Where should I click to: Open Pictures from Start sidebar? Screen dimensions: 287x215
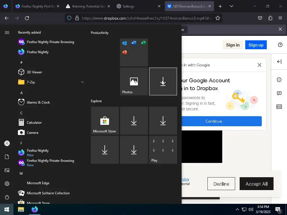point(7,170)
